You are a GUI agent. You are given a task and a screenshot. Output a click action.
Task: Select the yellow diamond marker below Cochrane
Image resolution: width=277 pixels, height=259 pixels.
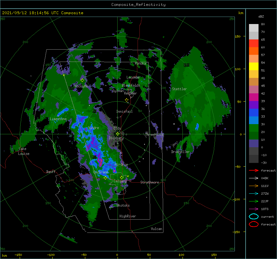[105, 178]
